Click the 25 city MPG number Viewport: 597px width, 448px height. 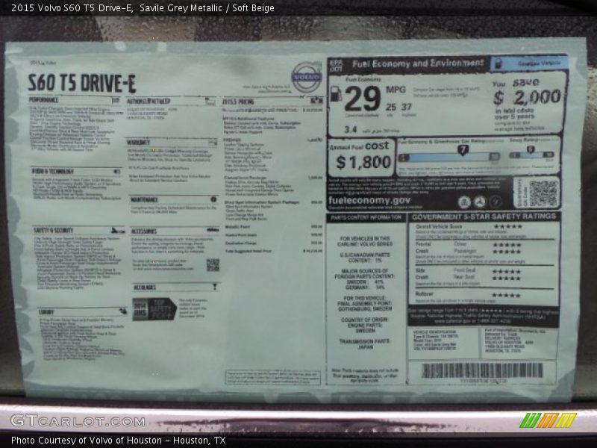pos(390,107)
